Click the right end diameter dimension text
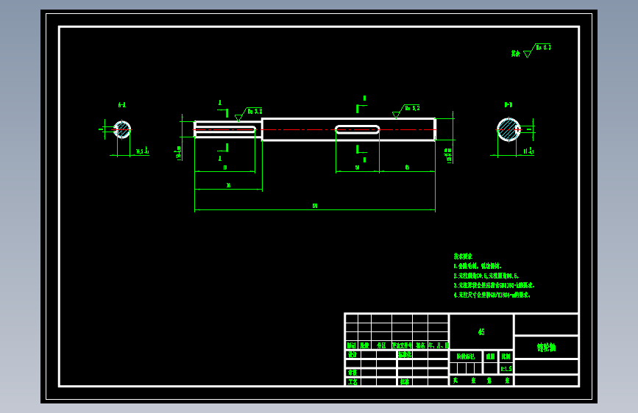638x413 pixels. pyautogui.click(x=448, y=155)
